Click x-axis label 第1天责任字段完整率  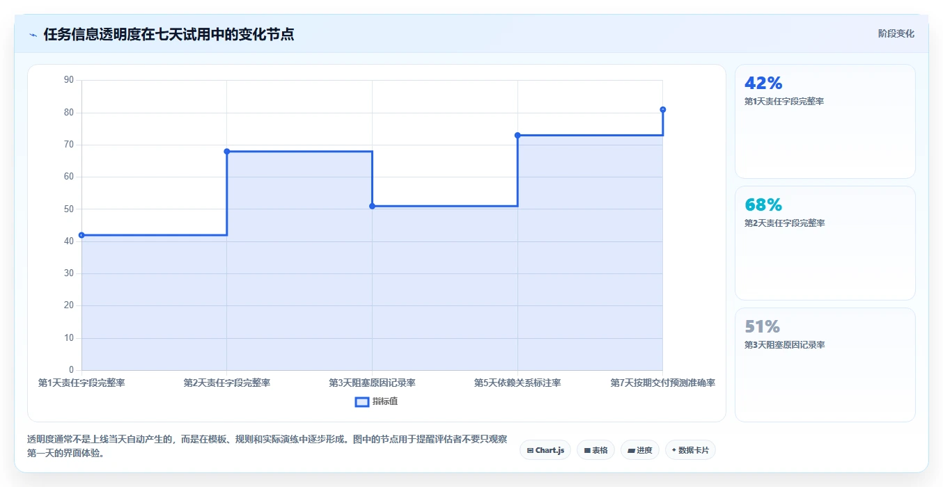(x=81, y=383)
